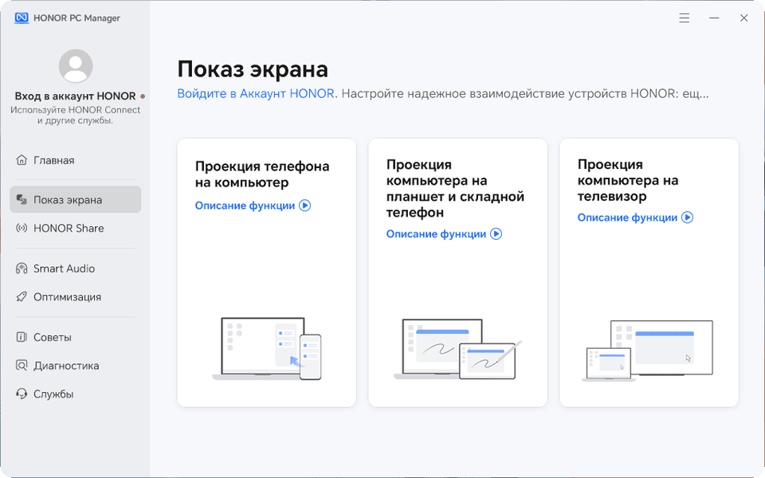Click the Проекция компьютера на телевизор card title
Viewport: 765px width, 478px height.
point(628,180)
